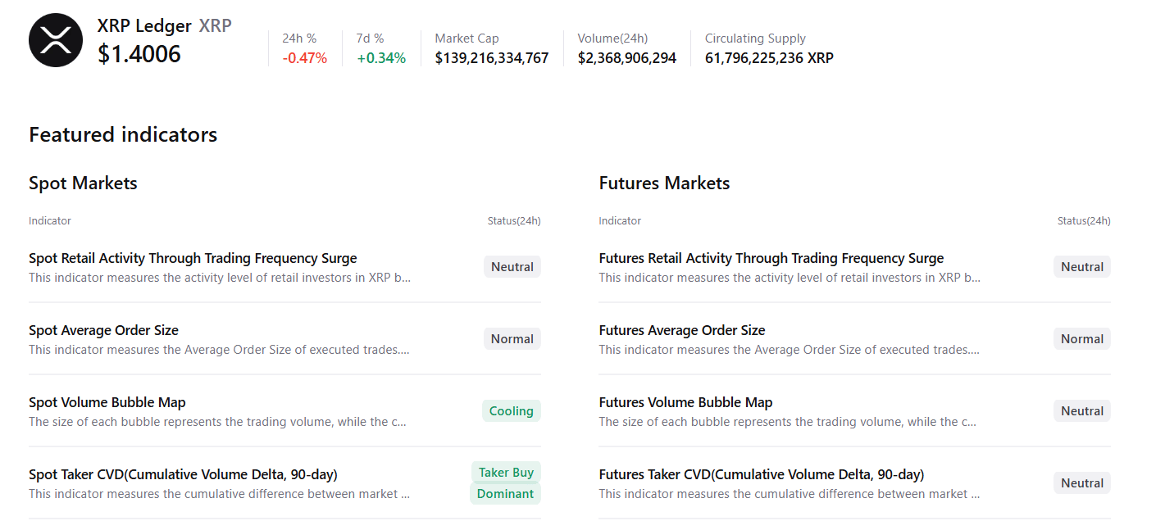
Task: Click the +0.34% 7d change value
Action: pyautogui.click(x=381, y=58)
